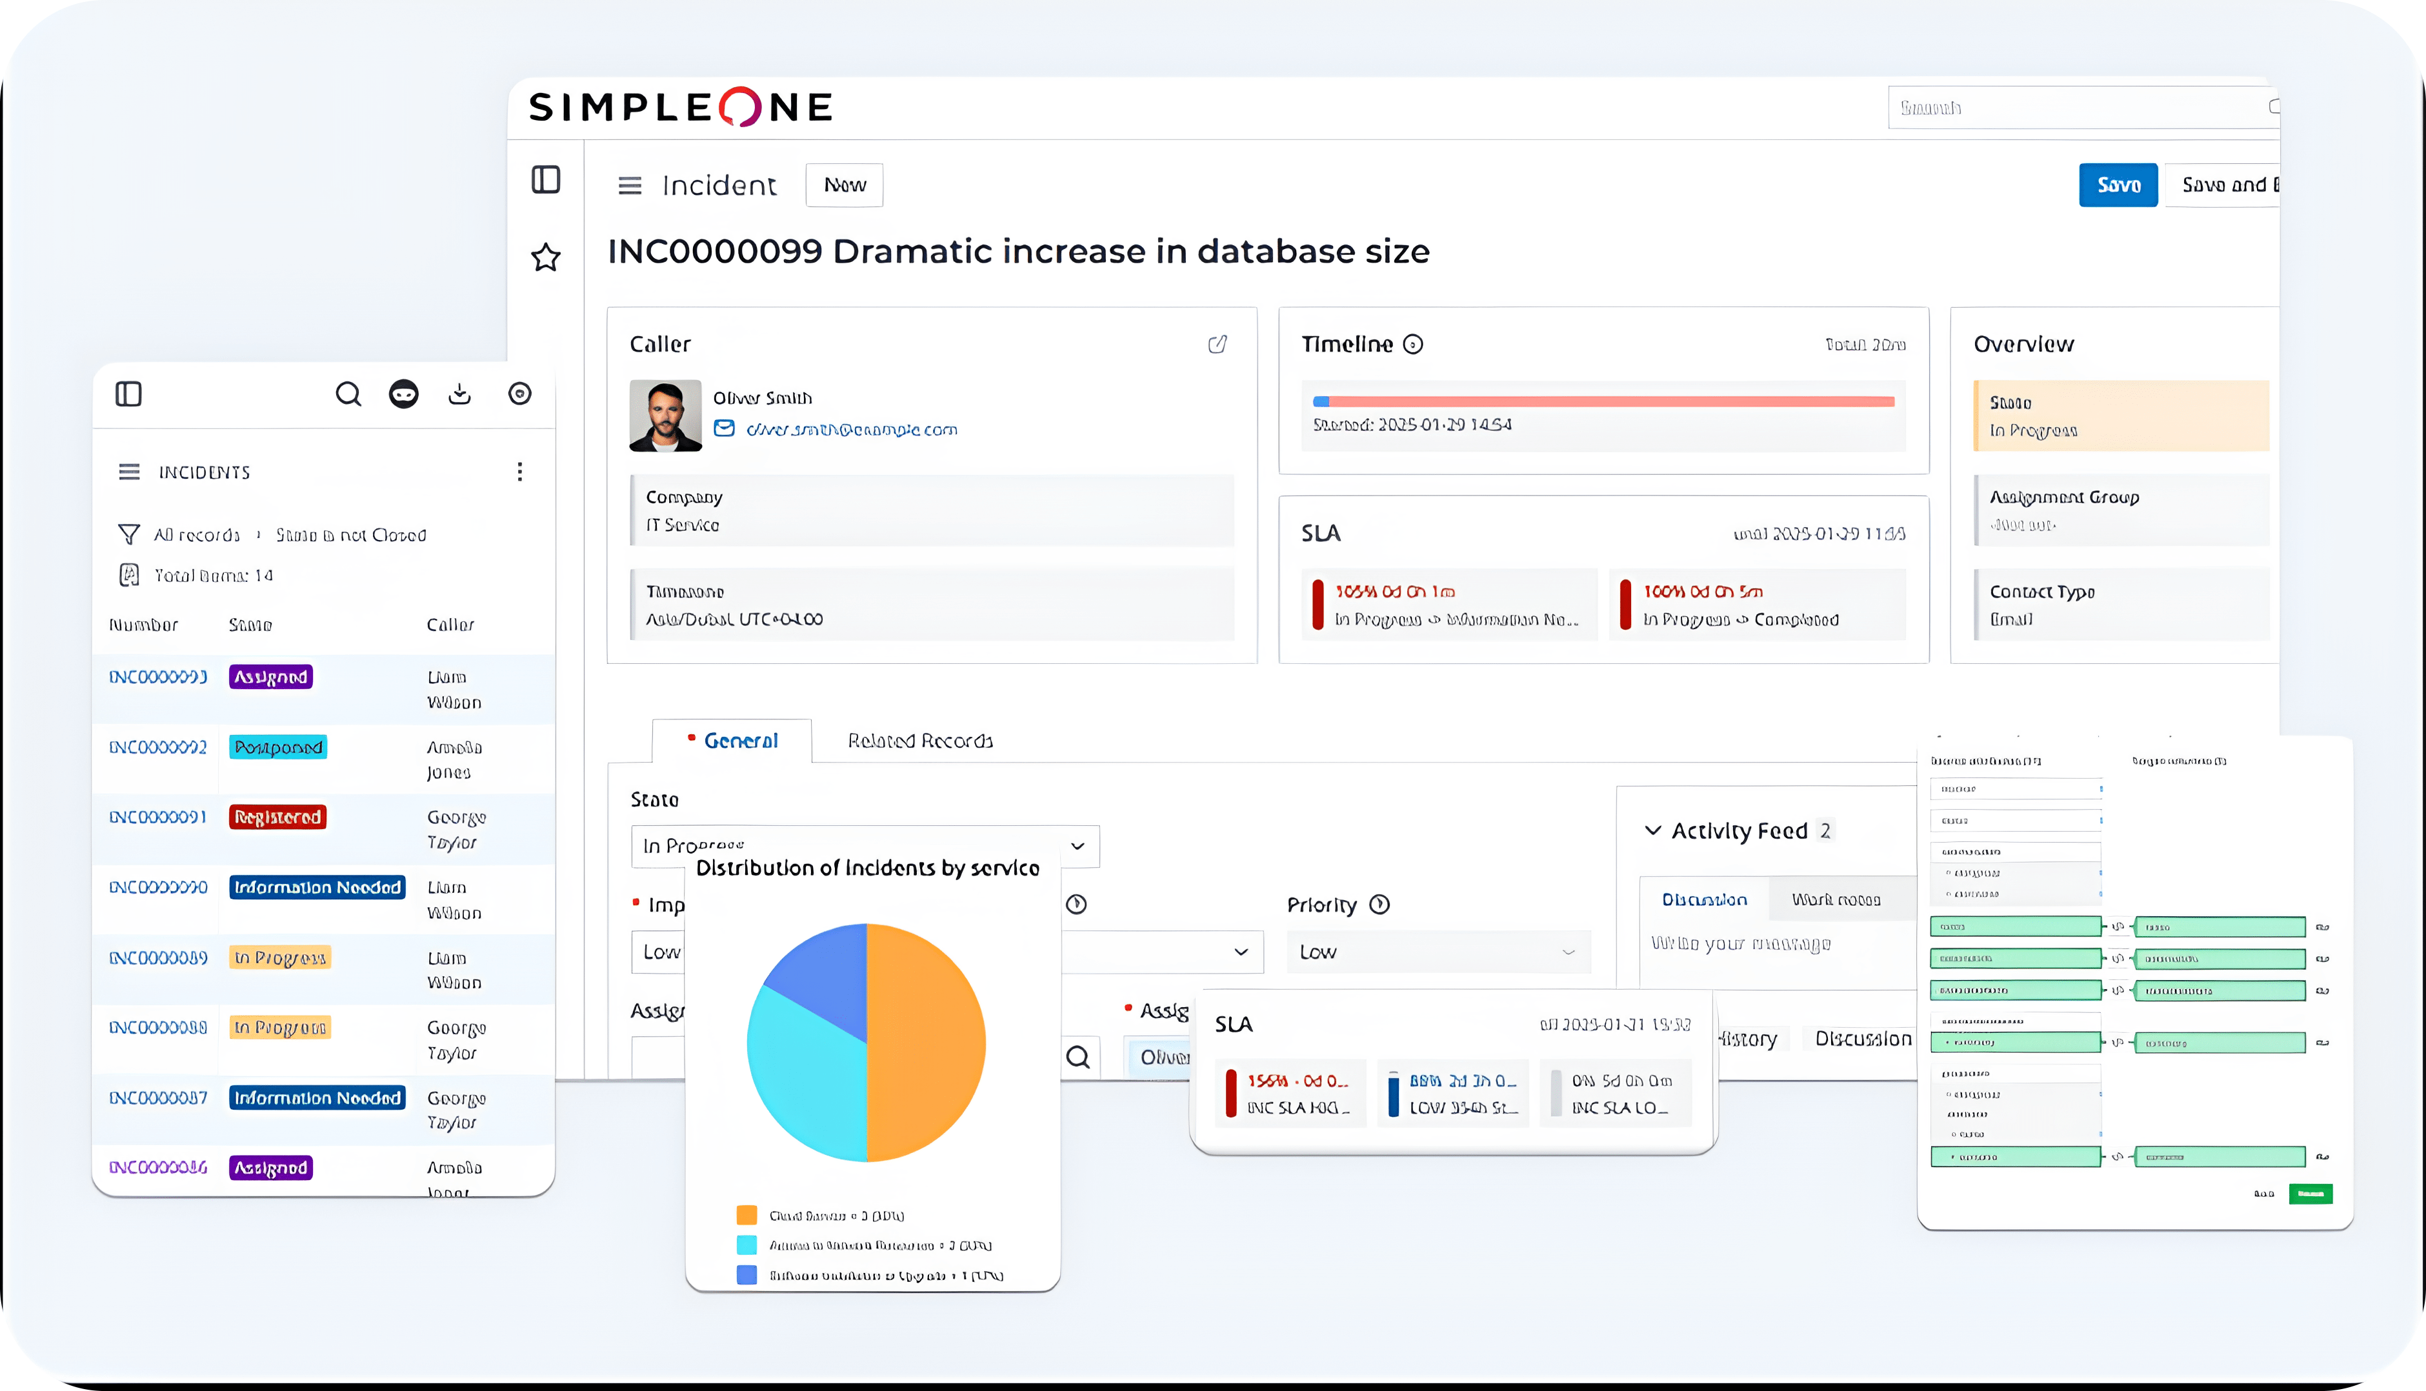Click the Timeline progress bar
This screenshot has width=2426, height=1391.
click(x=1603, y=402)
